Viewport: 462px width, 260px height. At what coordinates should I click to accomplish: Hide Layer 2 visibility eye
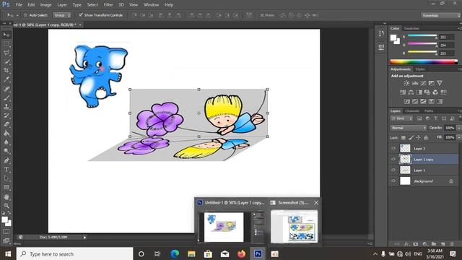393,148
